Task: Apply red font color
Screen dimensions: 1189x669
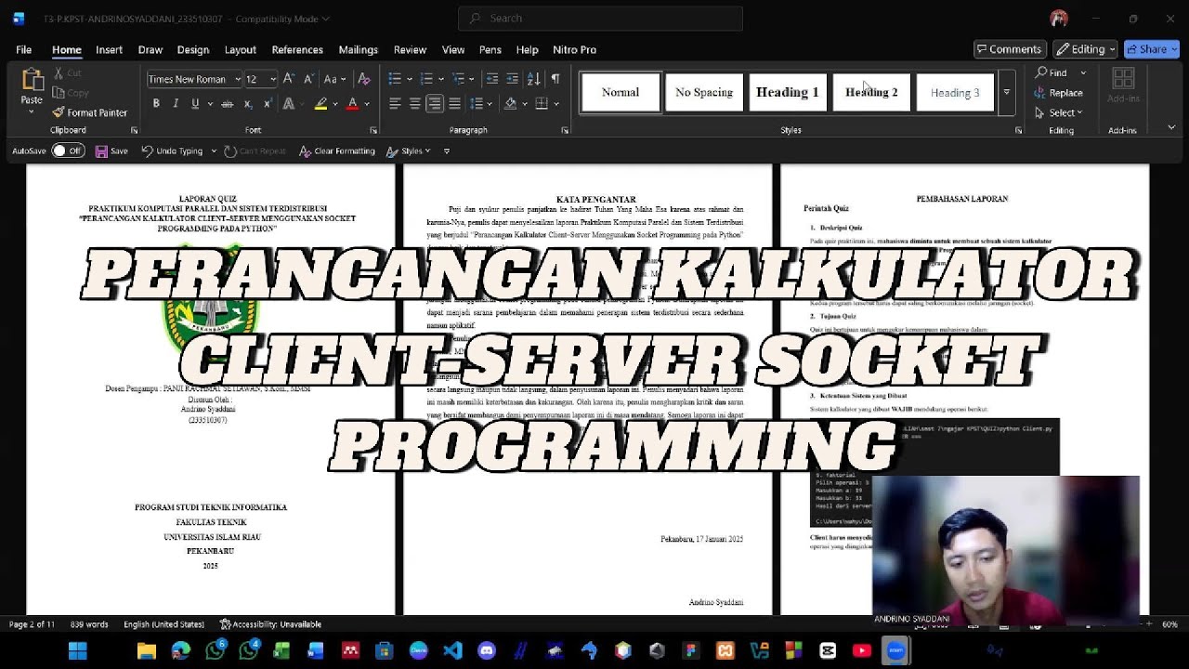Action: click(x=352, y=104)
